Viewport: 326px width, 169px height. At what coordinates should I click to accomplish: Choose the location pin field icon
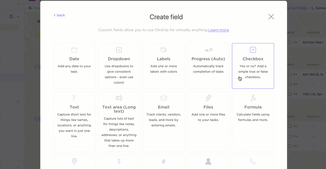coord(74,161)
